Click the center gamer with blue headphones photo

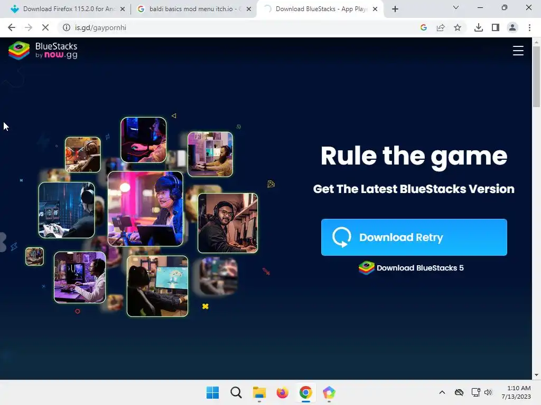tap(145, 209)
